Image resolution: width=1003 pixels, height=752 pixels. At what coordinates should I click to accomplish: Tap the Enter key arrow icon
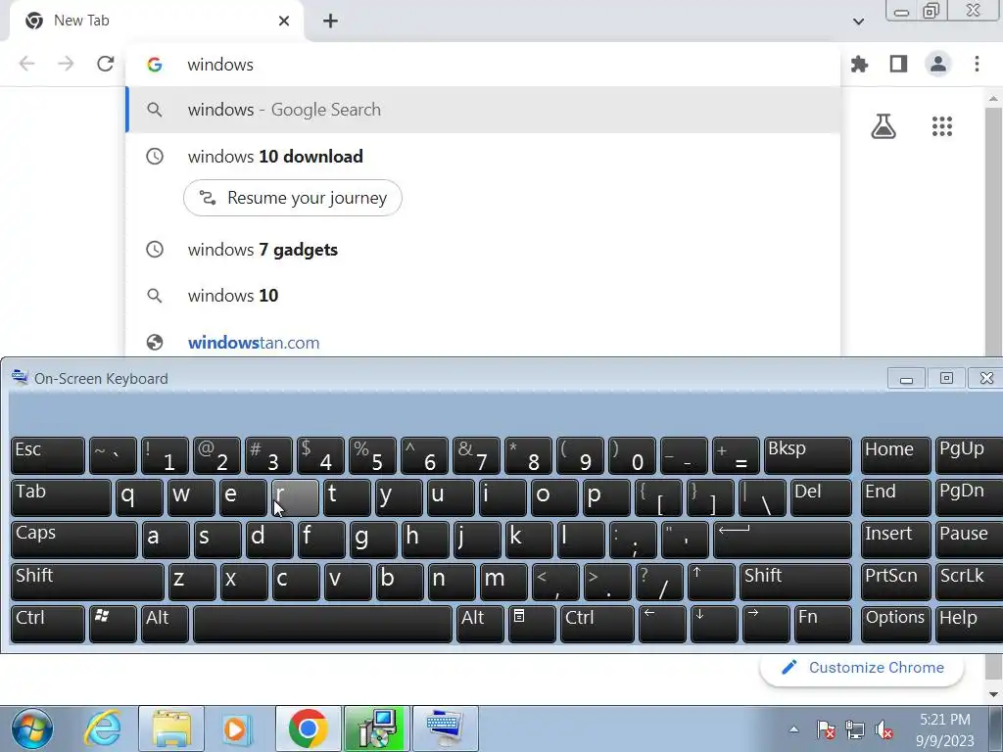[783, 540]
